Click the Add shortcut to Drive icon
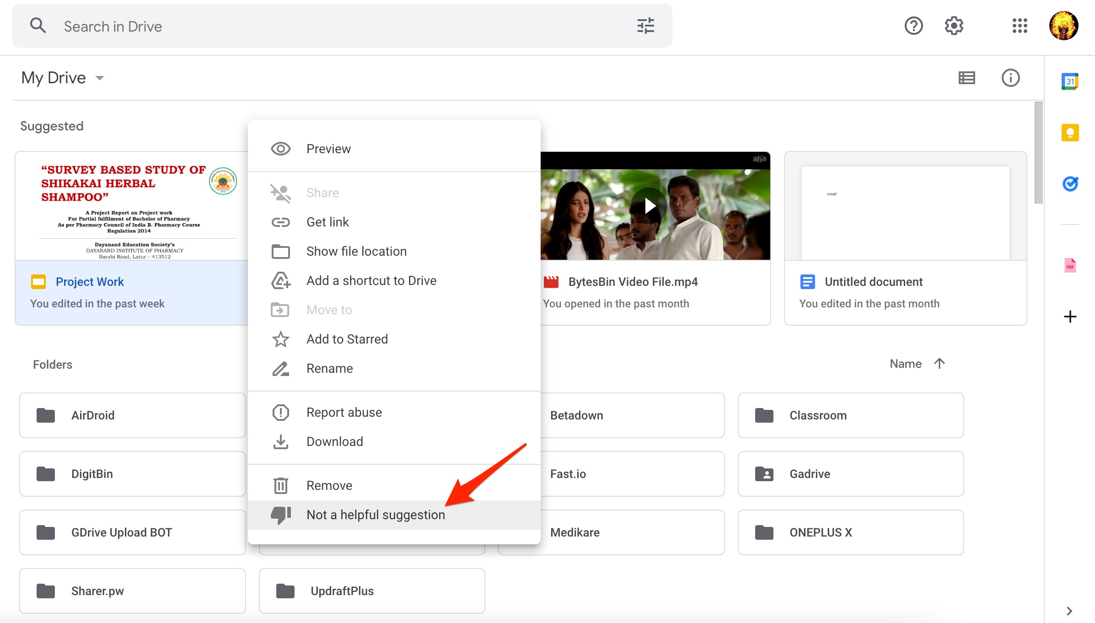Image resolution: width=1095 pixels, height=623 pixels. pyautogui.click(x=281, y=280)
